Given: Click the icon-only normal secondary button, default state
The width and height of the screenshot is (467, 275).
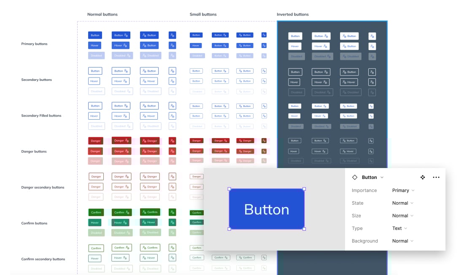Looking at the screenshot, I should tap(172, 71).
